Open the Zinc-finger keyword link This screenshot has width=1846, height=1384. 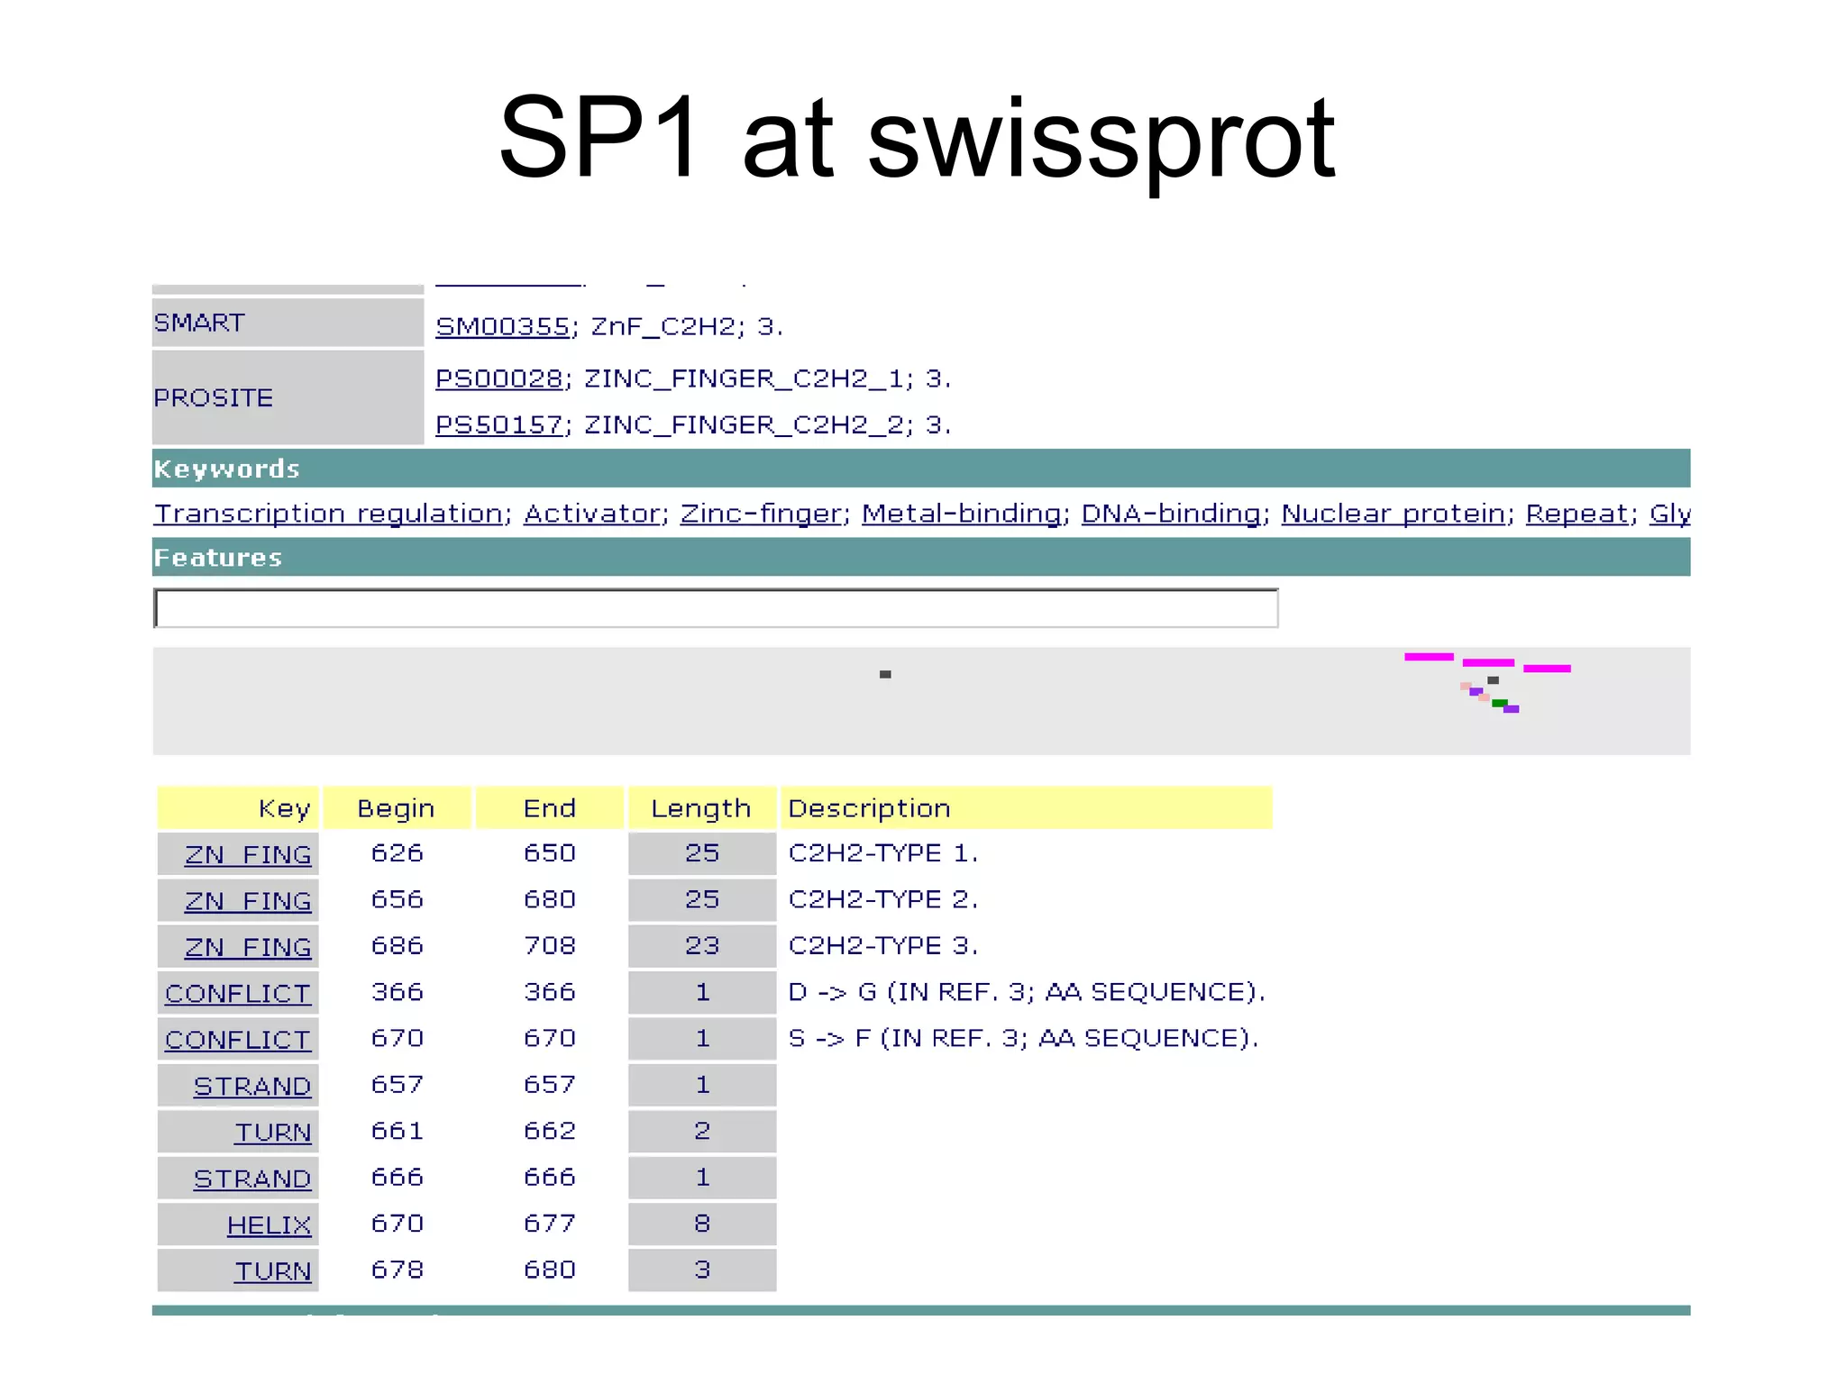point(761,514)
